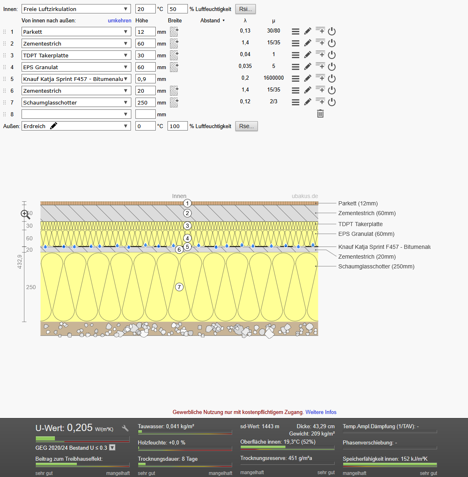
Task: Click the pencil edit icon for Parkett layer
Action: (x=308, y=31)
